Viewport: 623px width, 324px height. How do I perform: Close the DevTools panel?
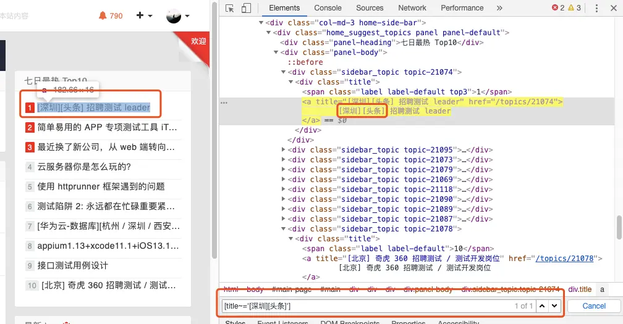614,8
